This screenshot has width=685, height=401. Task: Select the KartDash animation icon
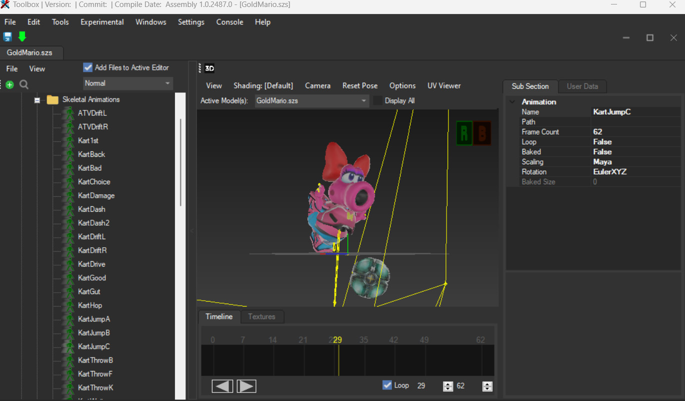(x=69, y=209)
